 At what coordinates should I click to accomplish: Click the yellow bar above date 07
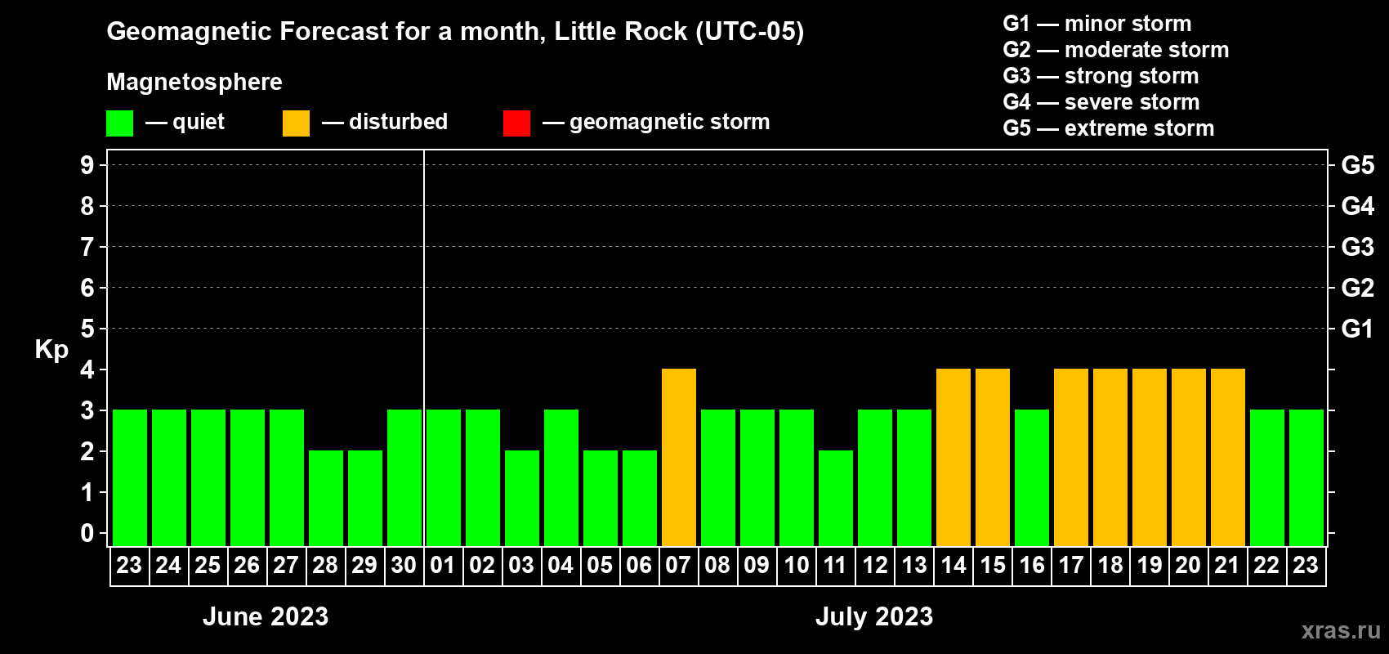(679, 458)
